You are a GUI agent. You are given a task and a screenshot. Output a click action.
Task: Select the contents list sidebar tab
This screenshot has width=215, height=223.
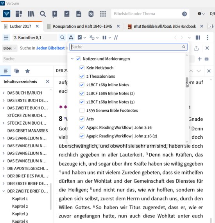pos(5,71)
